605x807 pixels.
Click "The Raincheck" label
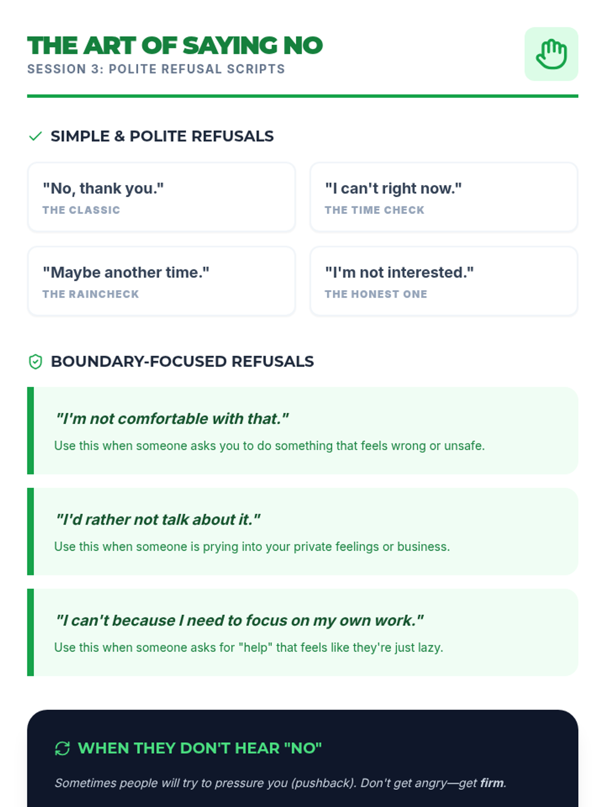(91, 294)
